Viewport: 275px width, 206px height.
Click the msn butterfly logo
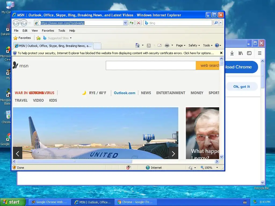(x=15, y=65)
